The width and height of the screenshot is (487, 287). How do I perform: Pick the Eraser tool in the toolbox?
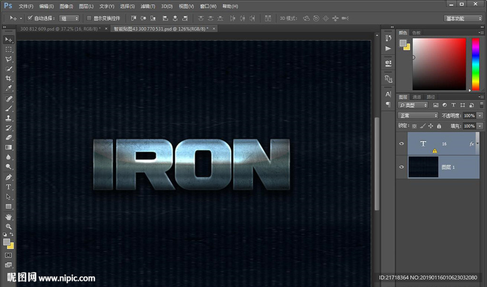[9, 138]
